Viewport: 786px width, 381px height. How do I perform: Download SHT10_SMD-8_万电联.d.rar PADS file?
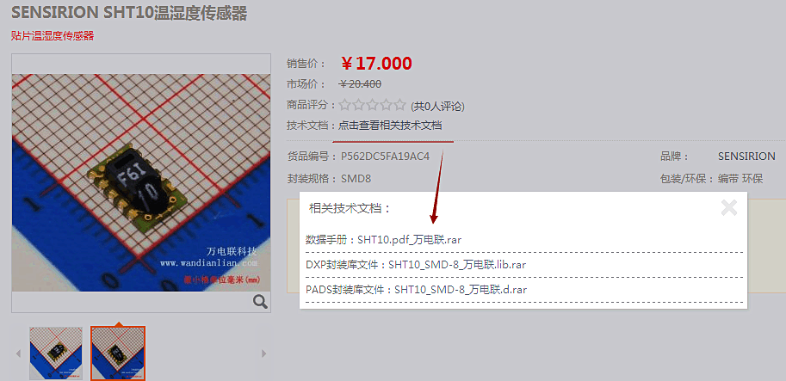(x=461, y=289)
